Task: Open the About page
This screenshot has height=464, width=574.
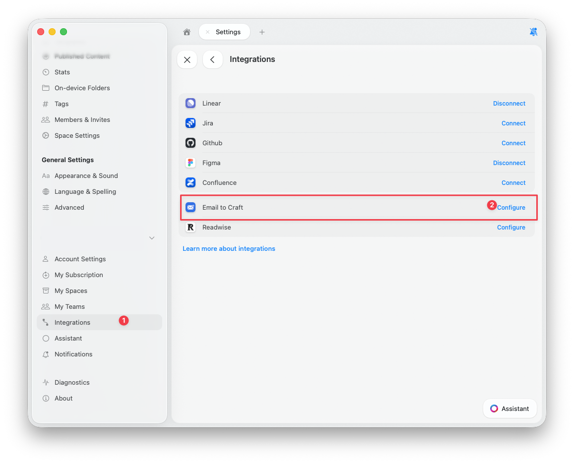Action: pyautogui.click(x=99, y=399)
